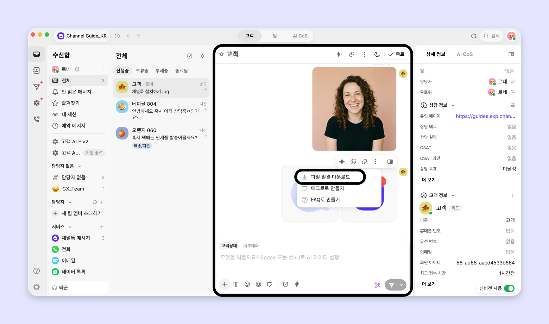Click 새 팀 멤버 초대하기
Screen dimensions: 549x324
tap(78, 213)
